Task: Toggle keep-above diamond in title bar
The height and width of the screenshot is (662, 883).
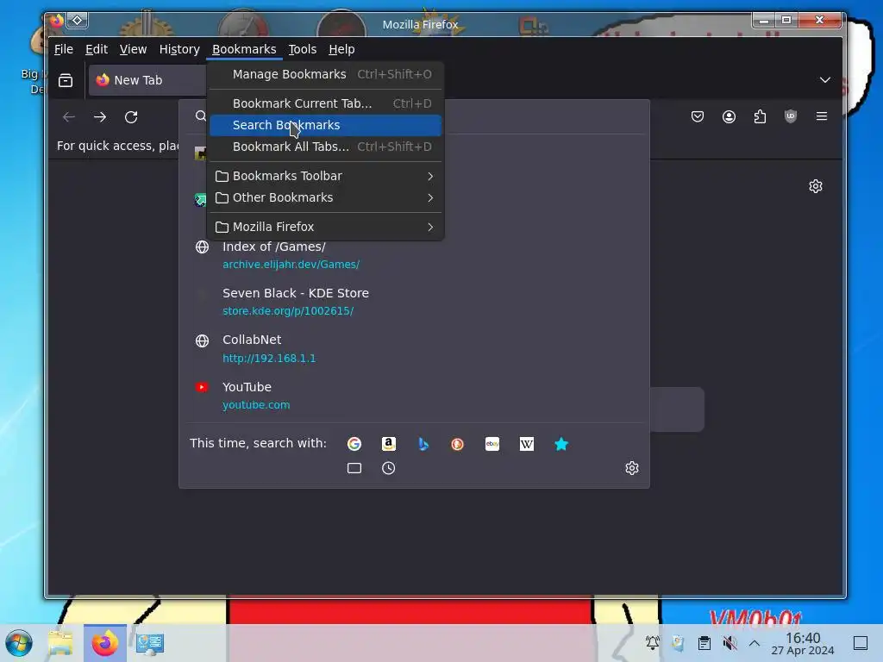Action: click(77, 21)
